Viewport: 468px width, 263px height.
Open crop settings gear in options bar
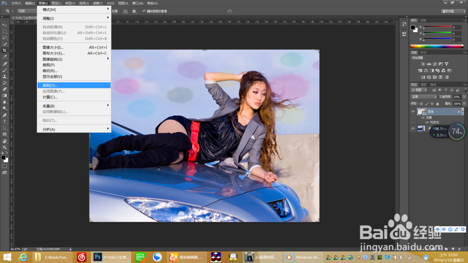(134, 11)
